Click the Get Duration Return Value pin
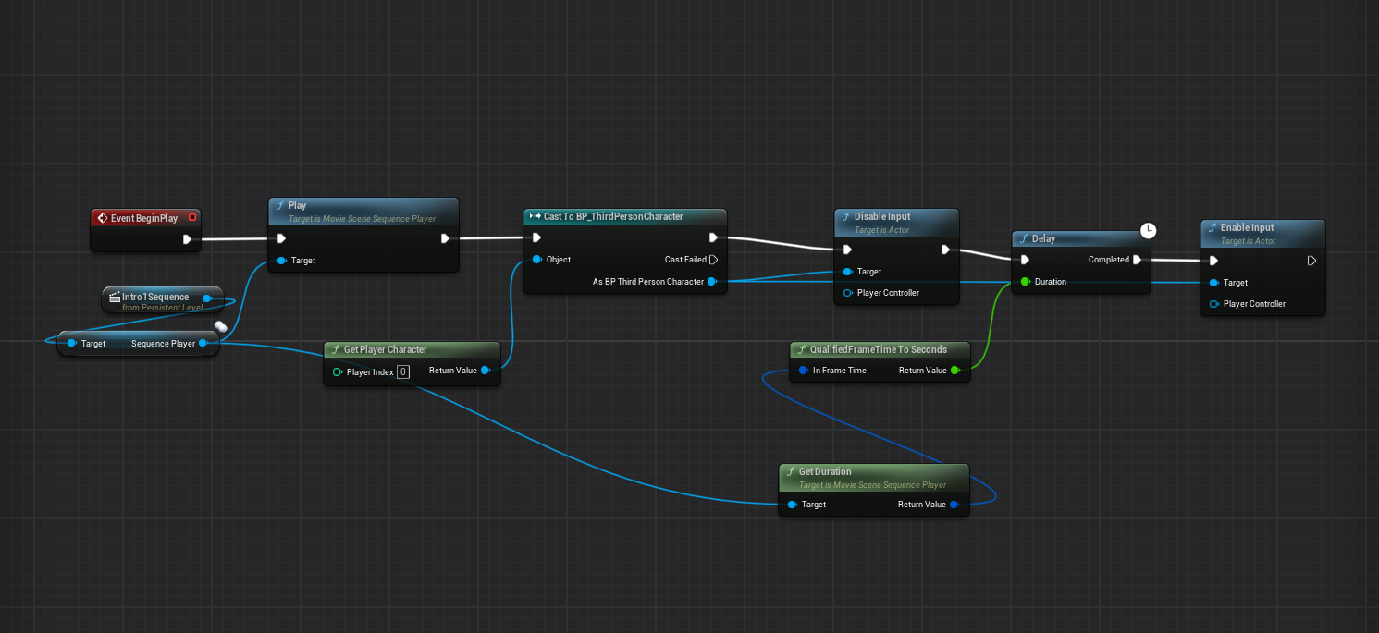 [x=954, y=505]
